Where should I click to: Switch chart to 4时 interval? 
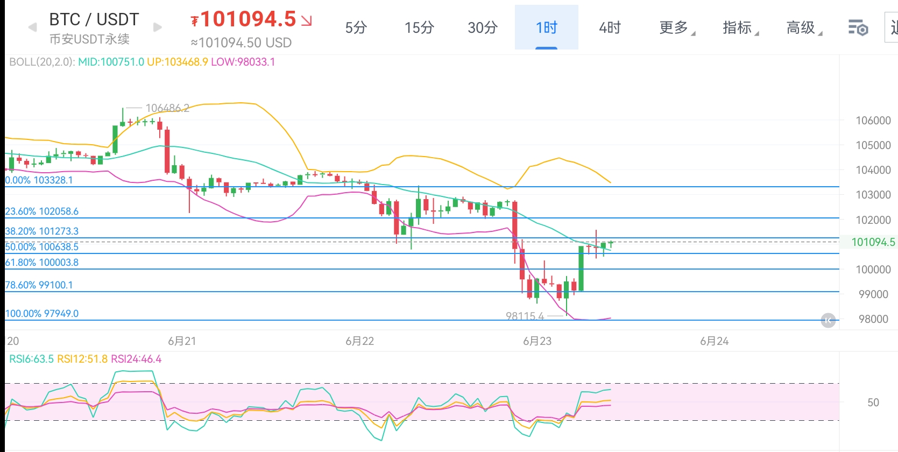(610, 27)
